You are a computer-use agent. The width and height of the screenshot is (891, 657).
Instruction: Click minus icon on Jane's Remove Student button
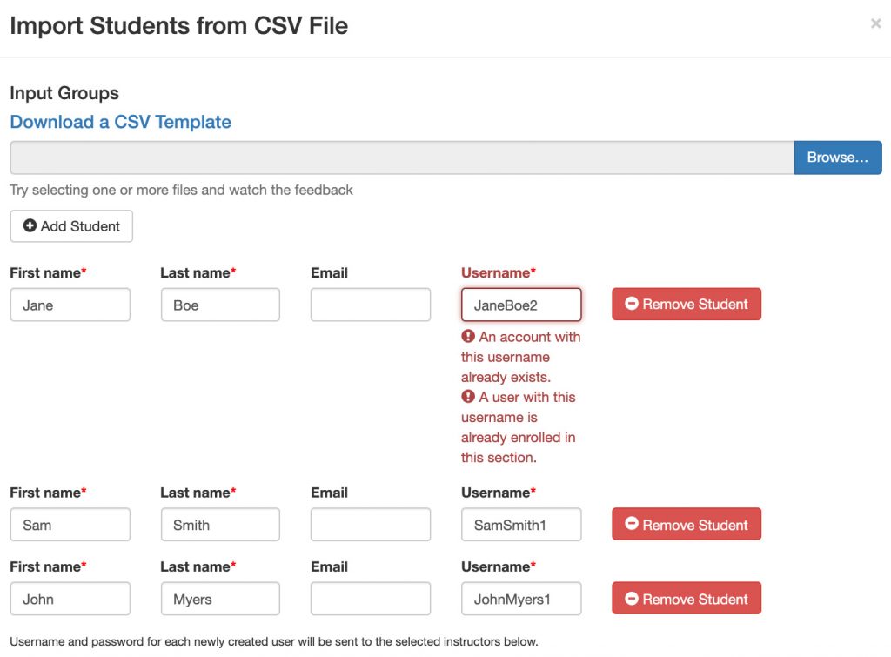point(632,304)
